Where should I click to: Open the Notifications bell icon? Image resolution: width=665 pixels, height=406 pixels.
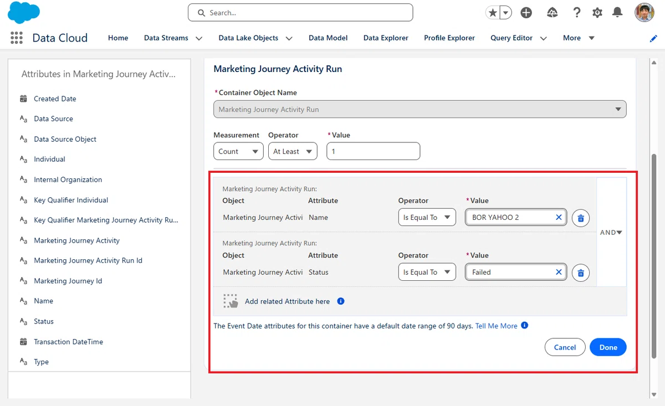click(x=617, y=13)
